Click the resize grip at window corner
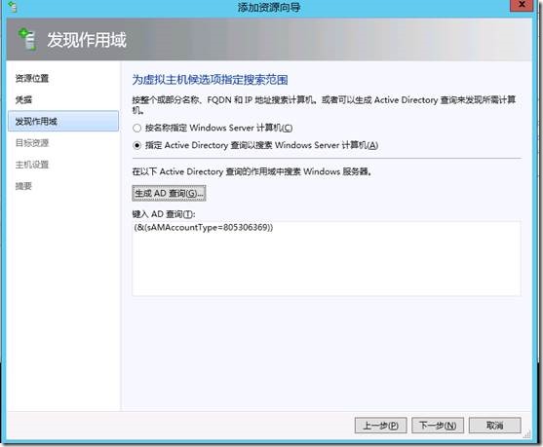This screenshot has width=543, height=447. pyautogui.click(x=526, y=434)
